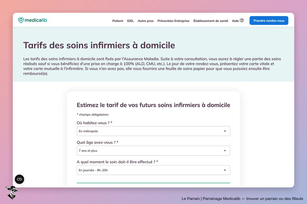Open the round black widget icon
Viewport: 307px width, 204px height.
click(x=19, y=179)
